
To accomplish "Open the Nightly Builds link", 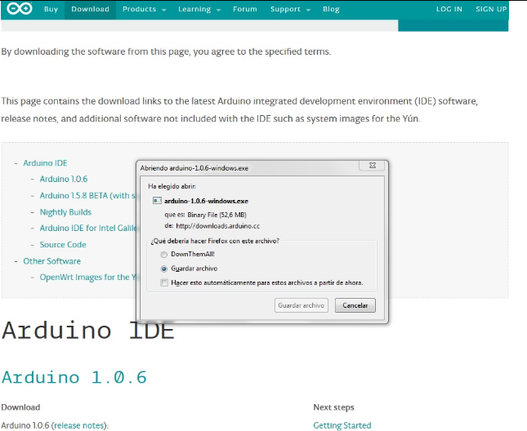I will point(65,212).
